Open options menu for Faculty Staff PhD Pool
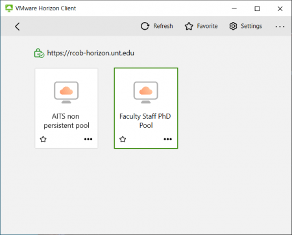 (x=168, y=139)
